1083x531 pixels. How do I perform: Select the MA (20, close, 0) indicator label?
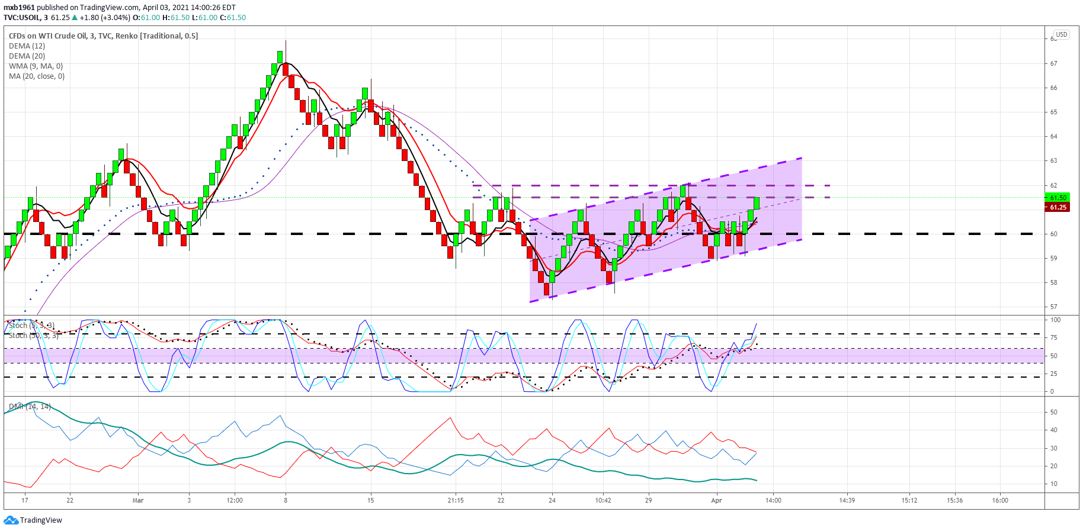click(37, 76)
